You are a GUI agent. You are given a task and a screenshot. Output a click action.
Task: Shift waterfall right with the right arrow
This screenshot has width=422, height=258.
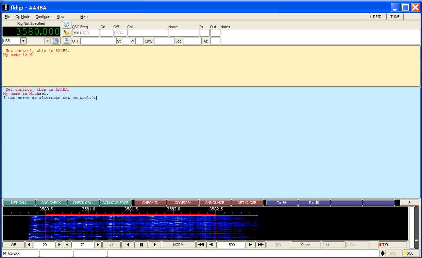pos(154,245)
